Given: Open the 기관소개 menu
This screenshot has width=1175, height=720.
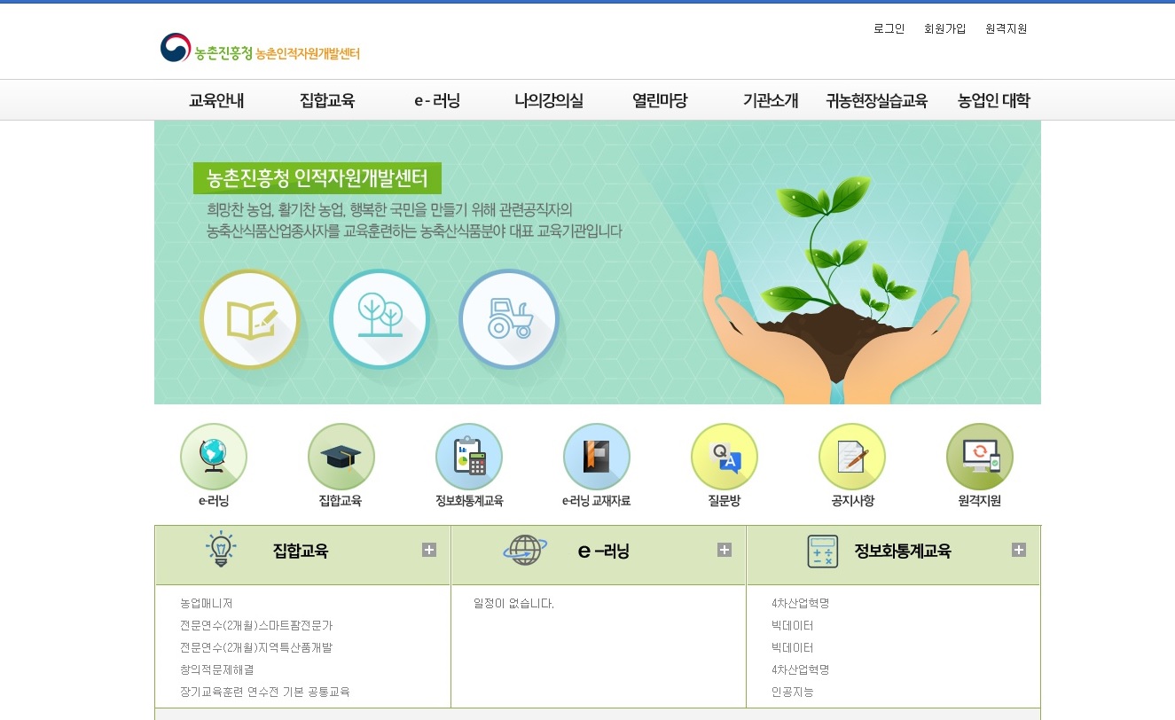Looking at the screenshot, I should (x=771, y=100).
